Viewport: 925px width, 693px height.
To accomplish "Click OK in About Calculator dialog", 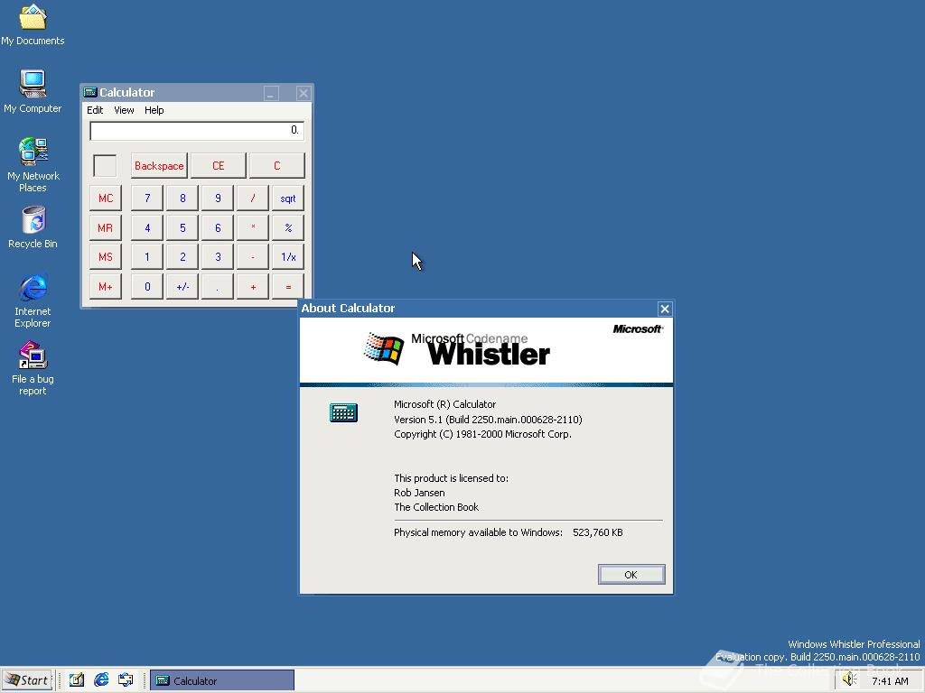I will click(x=631, y=575).
